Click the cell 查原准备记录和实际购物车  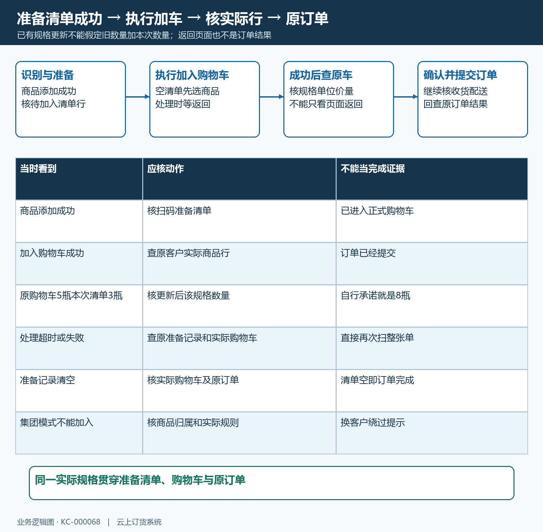pyautogui.click(x=239, y=348)
